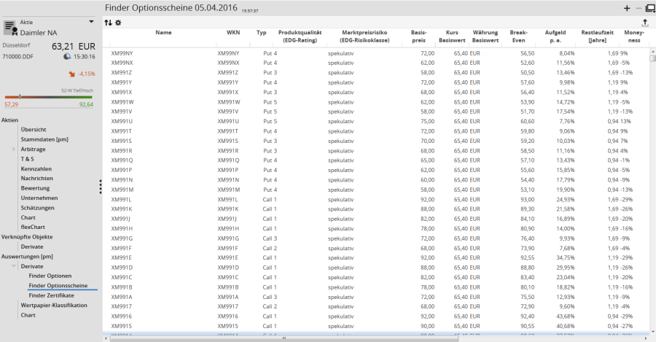The height and width of the screenshot is (342, 656).
Task: Collapse the Derivate node under Auswertungen
Action: (14, 266)
